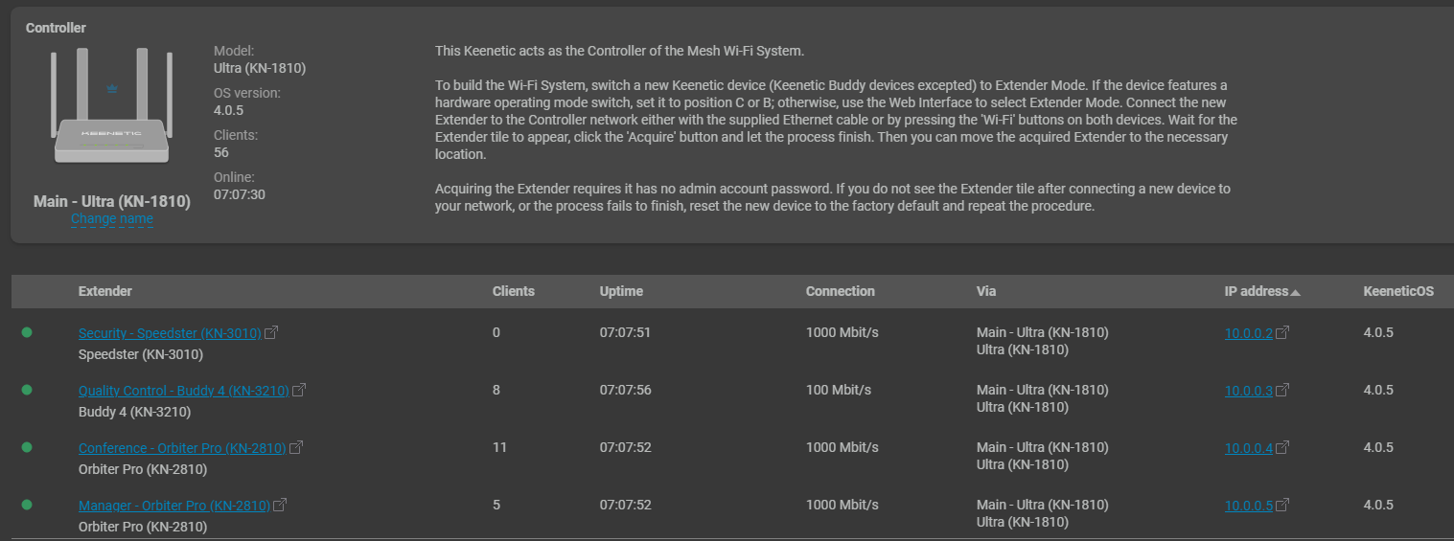Viewport: 1454px width, 541px height.
Task: Sort by the KeeneticOS column header
Action: pyautogui.click(x=1398, y=291)
